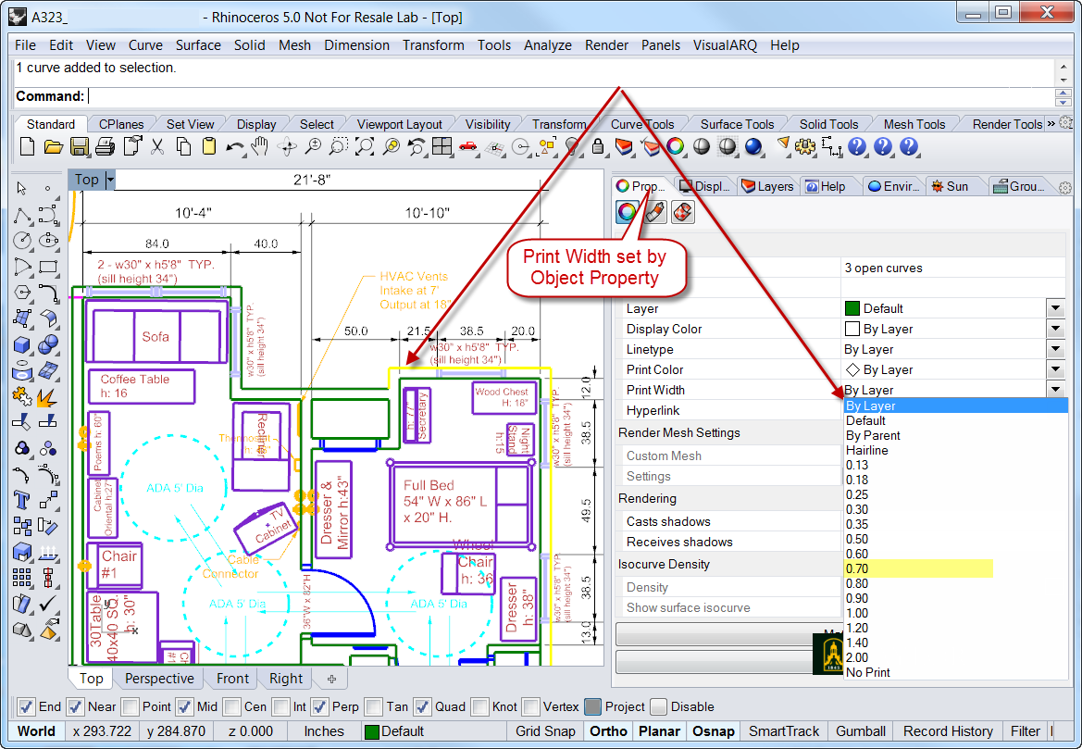Toggle the End osnap checkbox
The image size is (1082, 749).
[26, 707]
